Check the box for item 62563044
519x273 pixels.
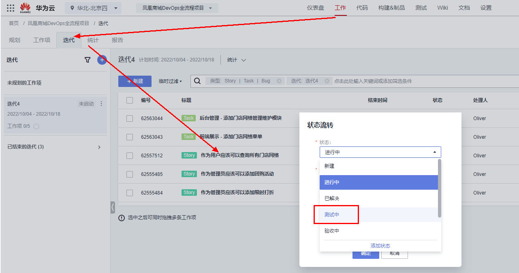coord(130,119)
